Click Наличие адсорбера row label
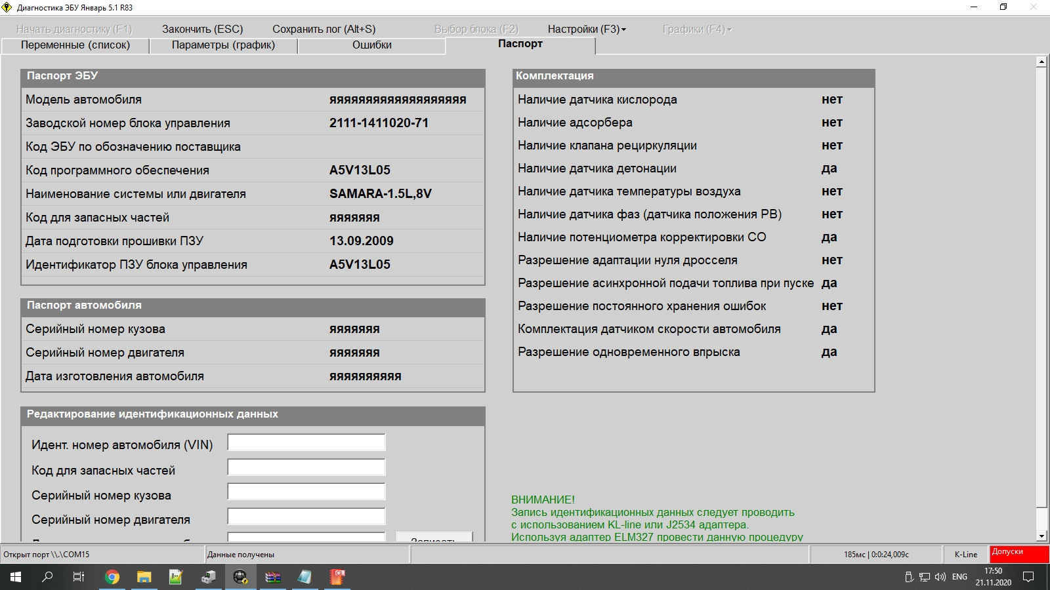Viewport: 1050px width, 590px height. 575,123
